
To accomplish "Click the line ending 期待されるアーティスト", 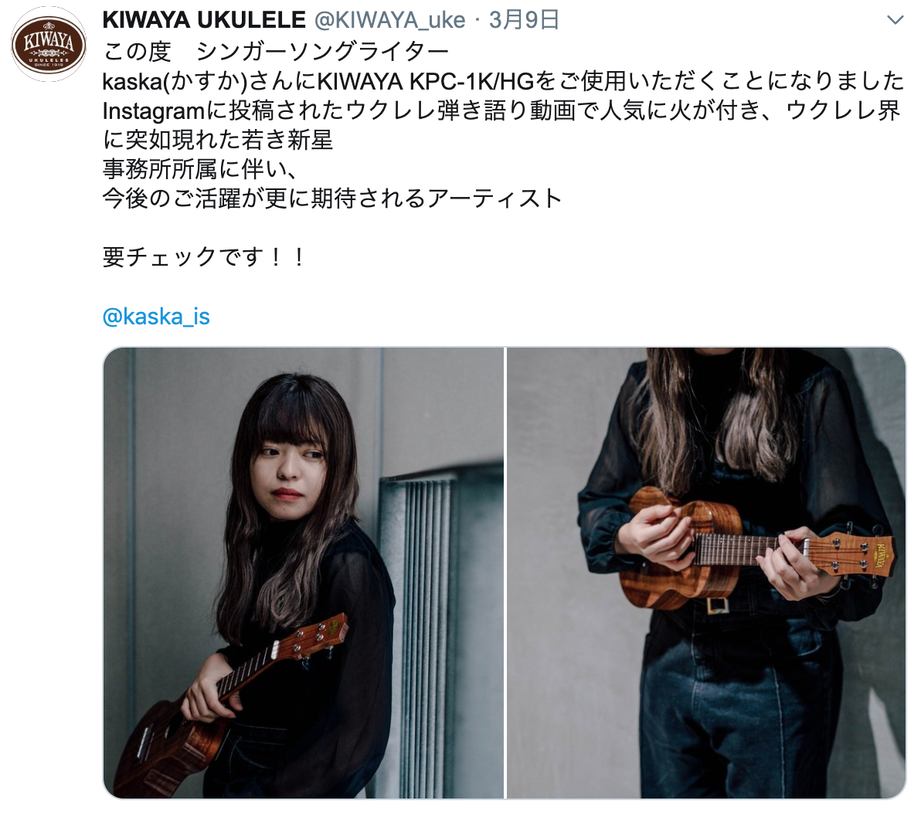I will (x=332, y=198).
